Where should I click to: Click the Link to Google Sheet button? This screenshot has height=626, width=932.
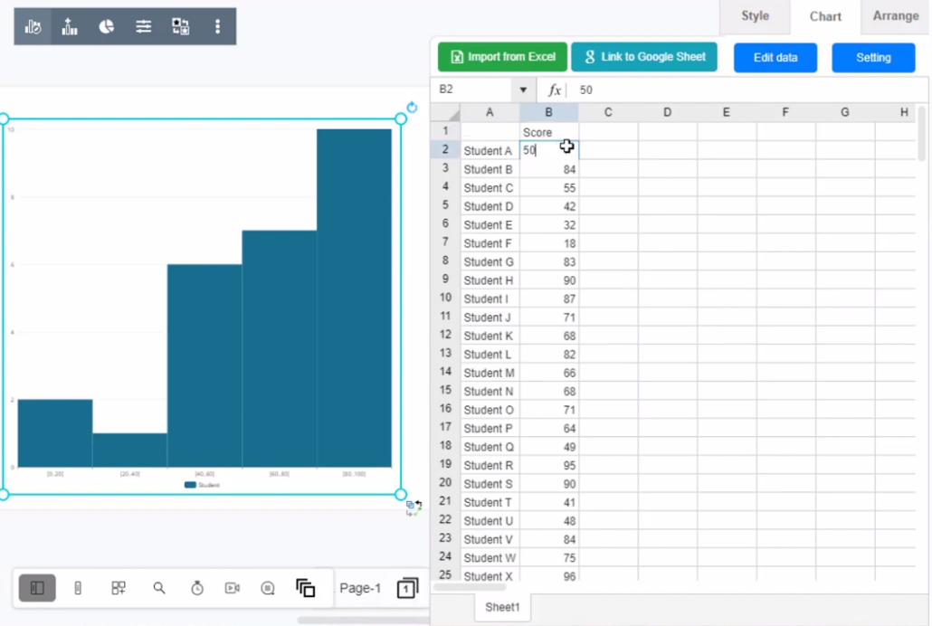644,56
